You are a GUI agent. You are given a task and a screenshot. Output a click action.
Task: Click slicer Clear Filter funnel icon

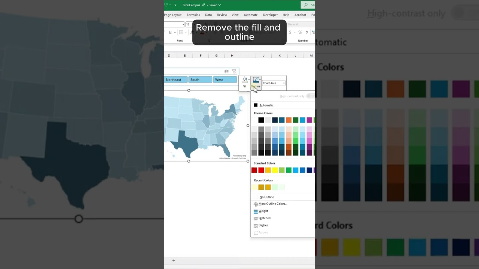(x=234, y=71)
